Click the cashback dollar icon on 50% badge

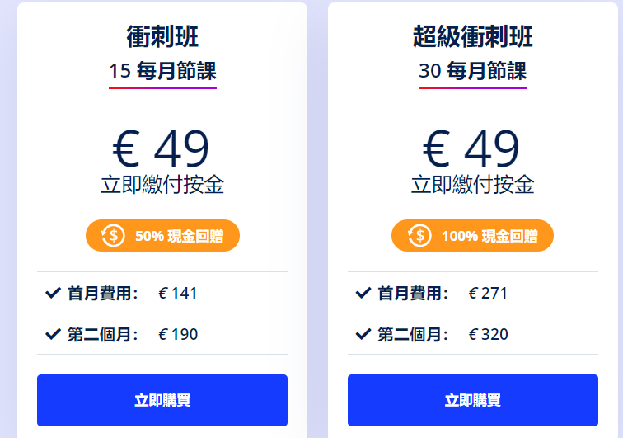click(x=113, y=236)
